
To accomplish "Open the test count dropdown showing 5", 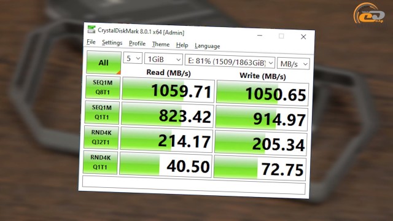I will click(x=133, y=58).
